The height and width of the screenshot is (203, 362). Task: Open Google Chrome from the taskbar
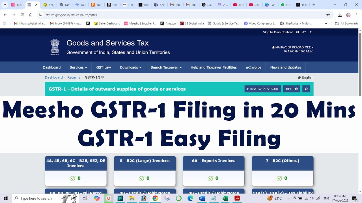click(155, 198)
